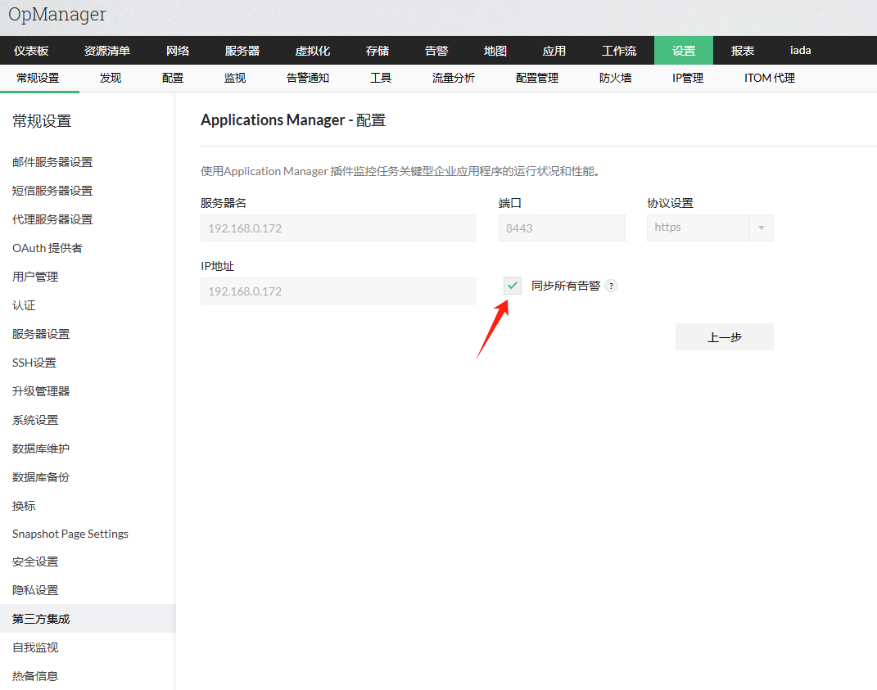This screenshot has width=877, height=690.
Task: Open the 资源清单 main menu
Action: [x=106, y=50]
